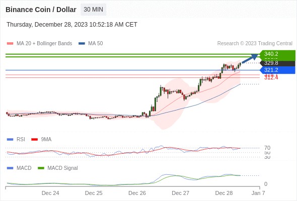
Task: Select the Binance Coin / Dollar title
Action: 41,10
